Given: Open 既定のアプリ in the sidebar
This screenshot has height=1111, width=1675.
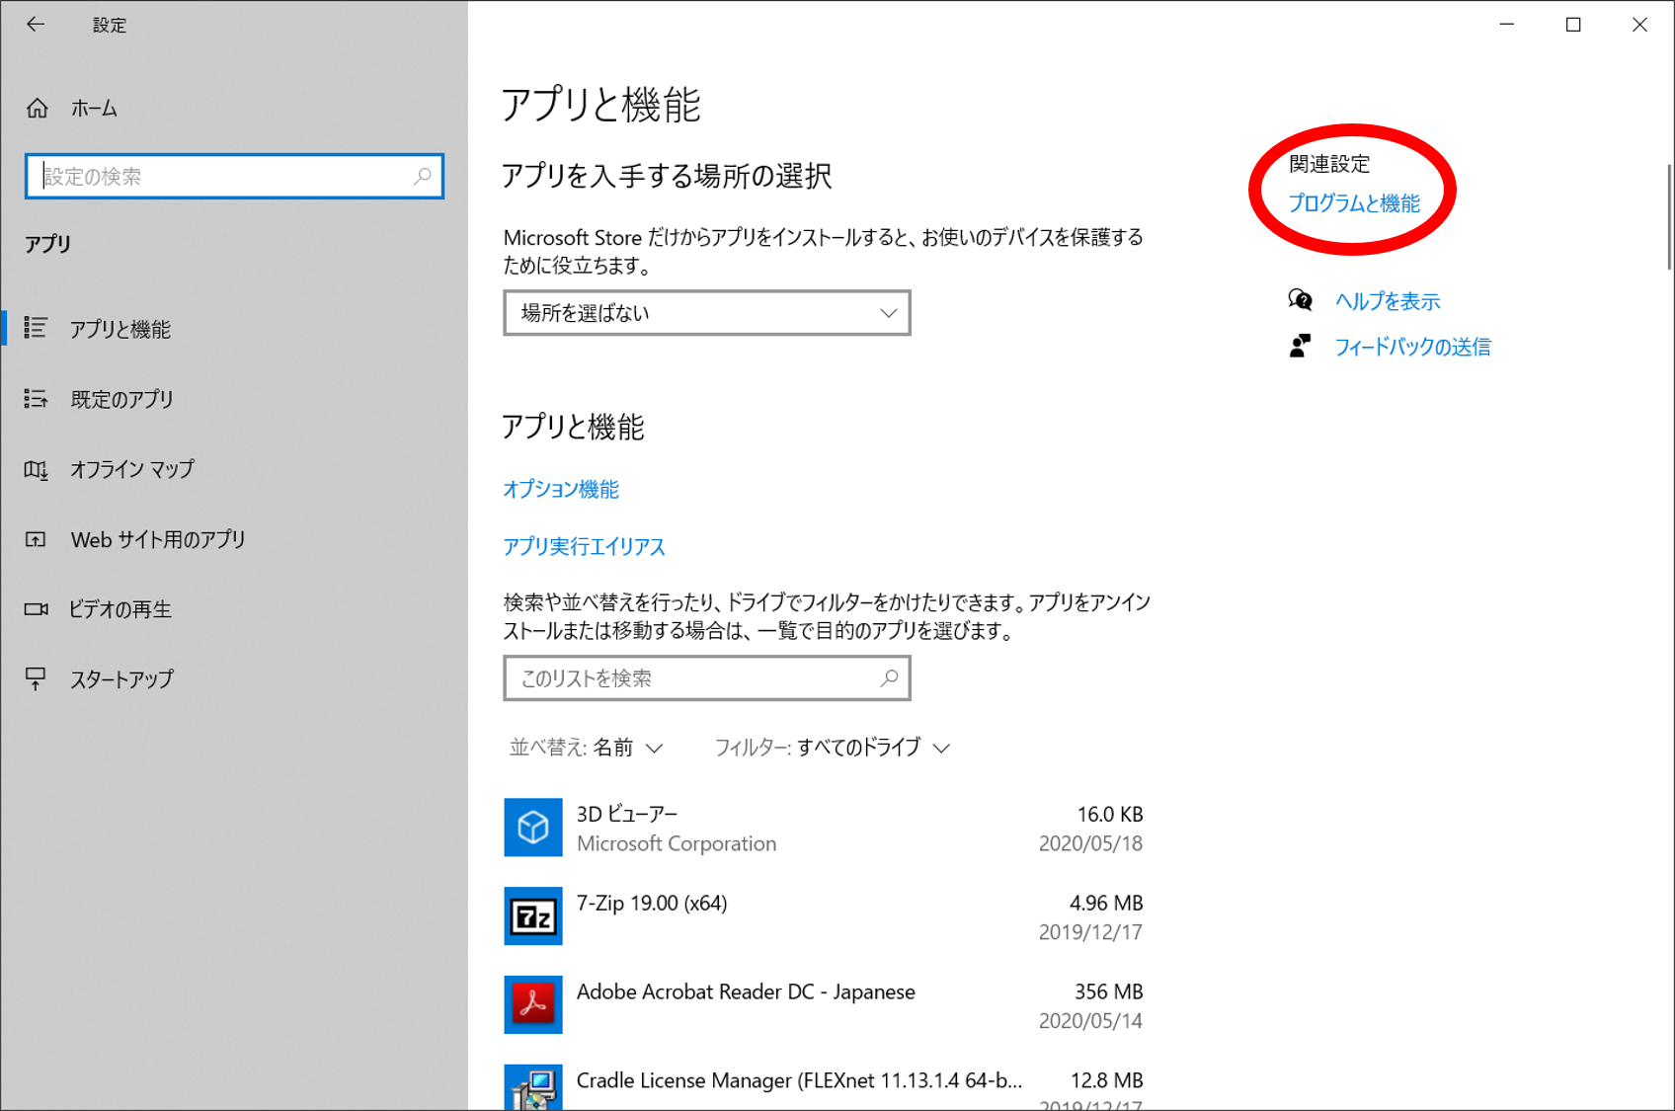Looking at the screenshot, I should click(x=234, y=398).
